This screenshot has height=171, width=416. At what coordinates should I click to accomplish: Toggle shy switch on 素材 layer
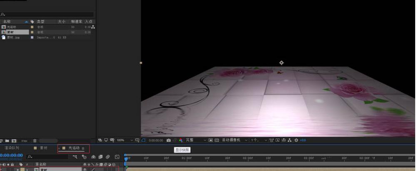[85, 170]
